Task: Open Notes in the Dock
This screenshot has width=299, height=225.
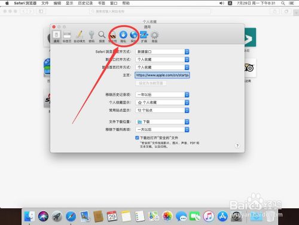Action: [126, 216]
